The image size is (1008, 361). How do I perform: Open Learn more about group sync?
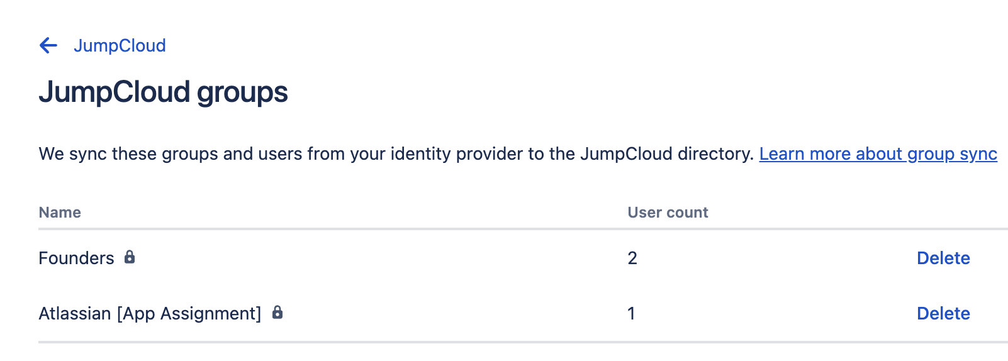coord(878,153)
